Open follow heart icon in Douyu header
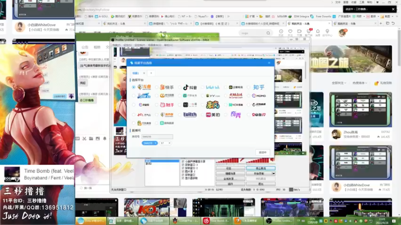Viewport: 401px width, 225px height. 290,32
